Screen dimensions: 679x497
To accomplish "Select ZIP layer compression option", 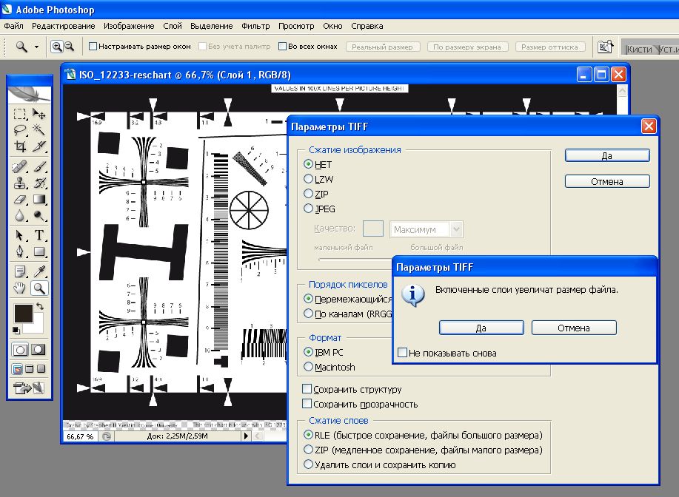I will (308, 450).
